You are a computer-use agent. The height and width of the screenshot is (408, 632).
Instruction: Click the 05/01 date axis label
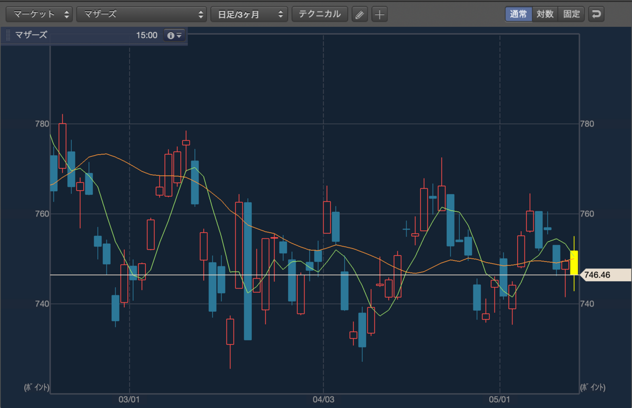pos(499,400)
